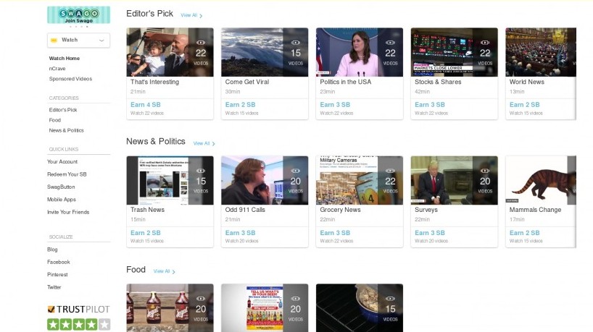593x332 pixels.
Task: Open the Facebook link
Action: coord(58,262)
